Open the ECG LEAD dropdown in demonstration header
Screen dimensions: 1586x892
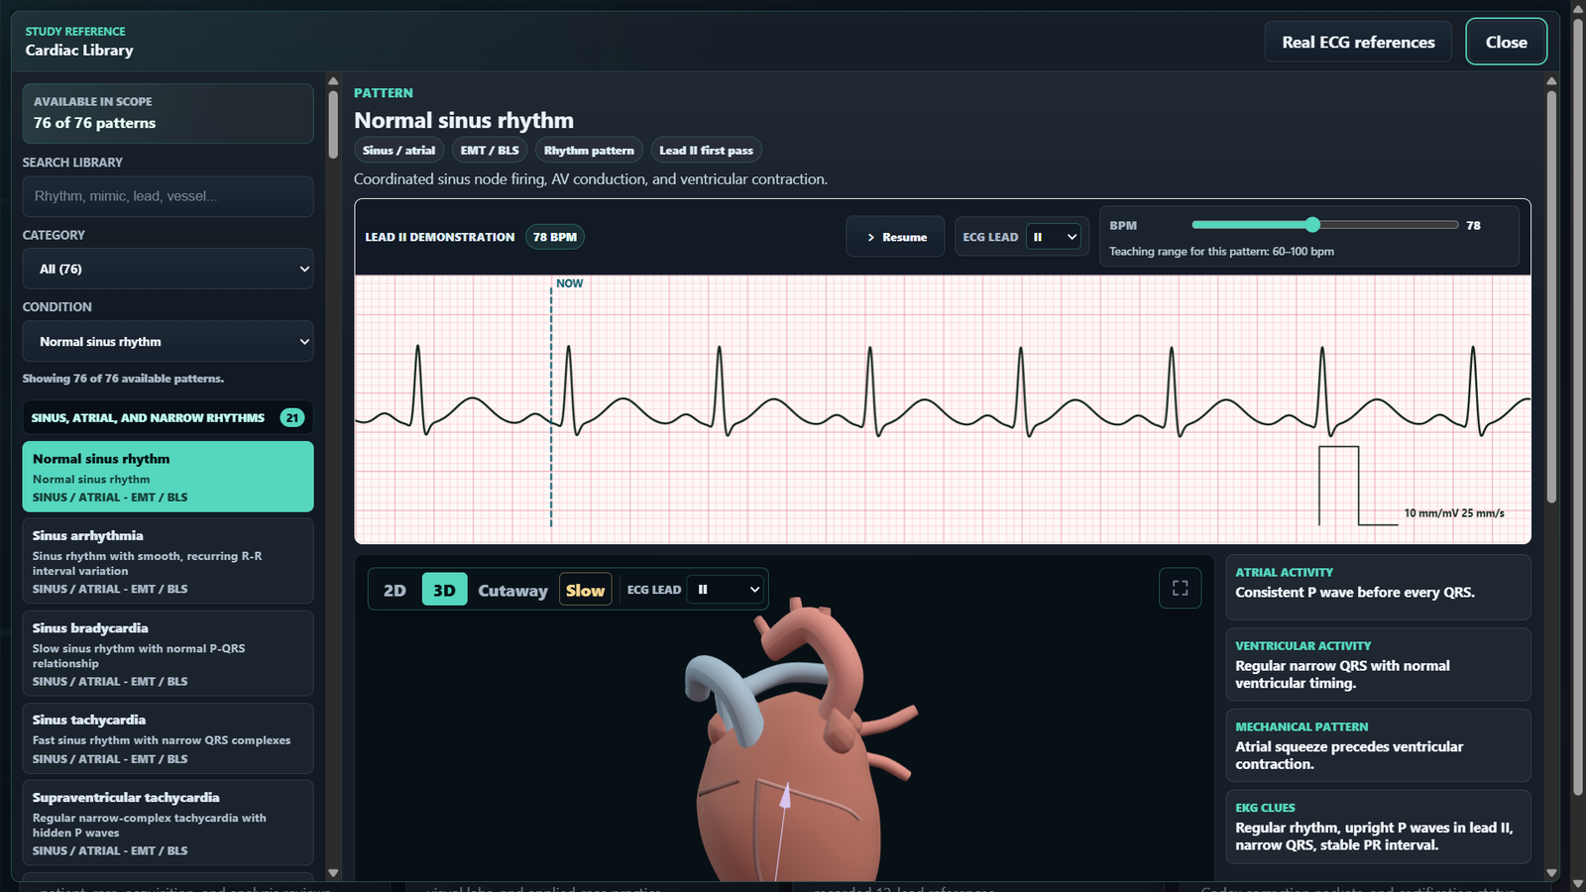[1054, 237]
